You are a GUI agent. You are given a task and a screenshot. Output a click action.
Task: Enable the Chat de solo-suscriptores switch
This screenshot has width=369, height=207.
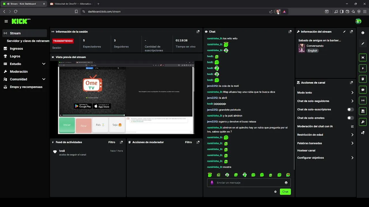[350, 110]
